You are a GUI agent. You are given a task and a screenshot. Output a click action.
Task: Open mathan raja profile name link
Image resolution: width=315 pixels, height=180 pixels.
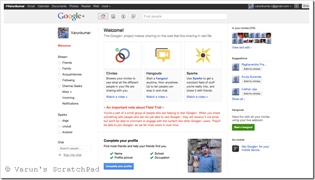point(249,89)
